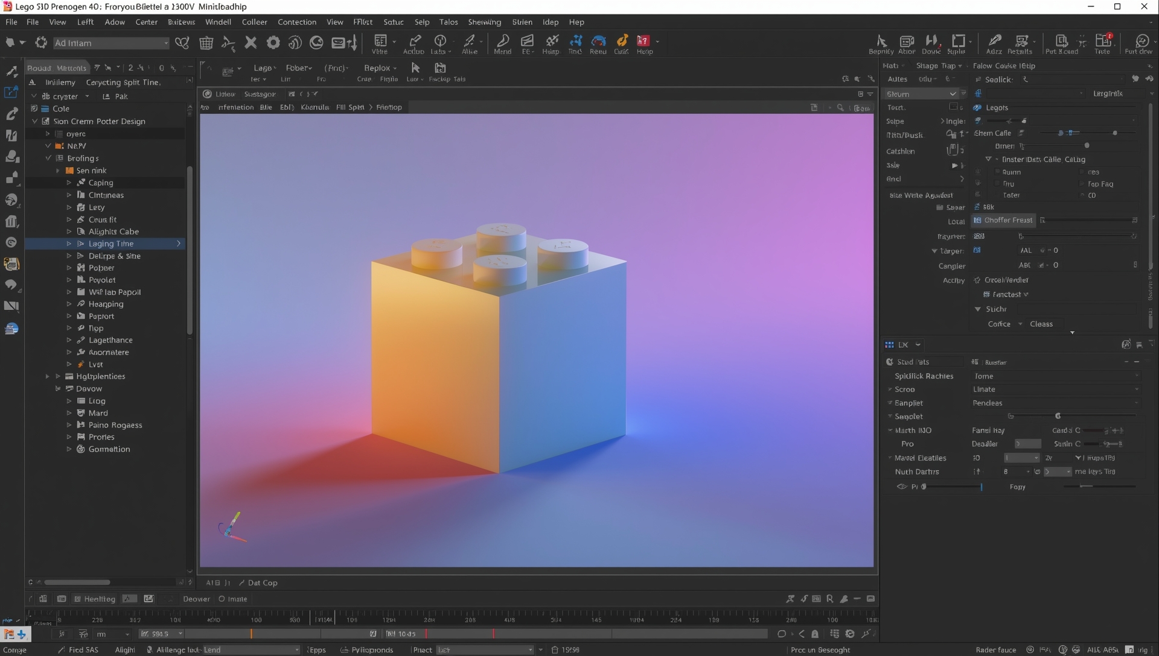This screenshot has width=1159, height=656.
Task: Click the Deover button
Action: (x=196, y=599)
